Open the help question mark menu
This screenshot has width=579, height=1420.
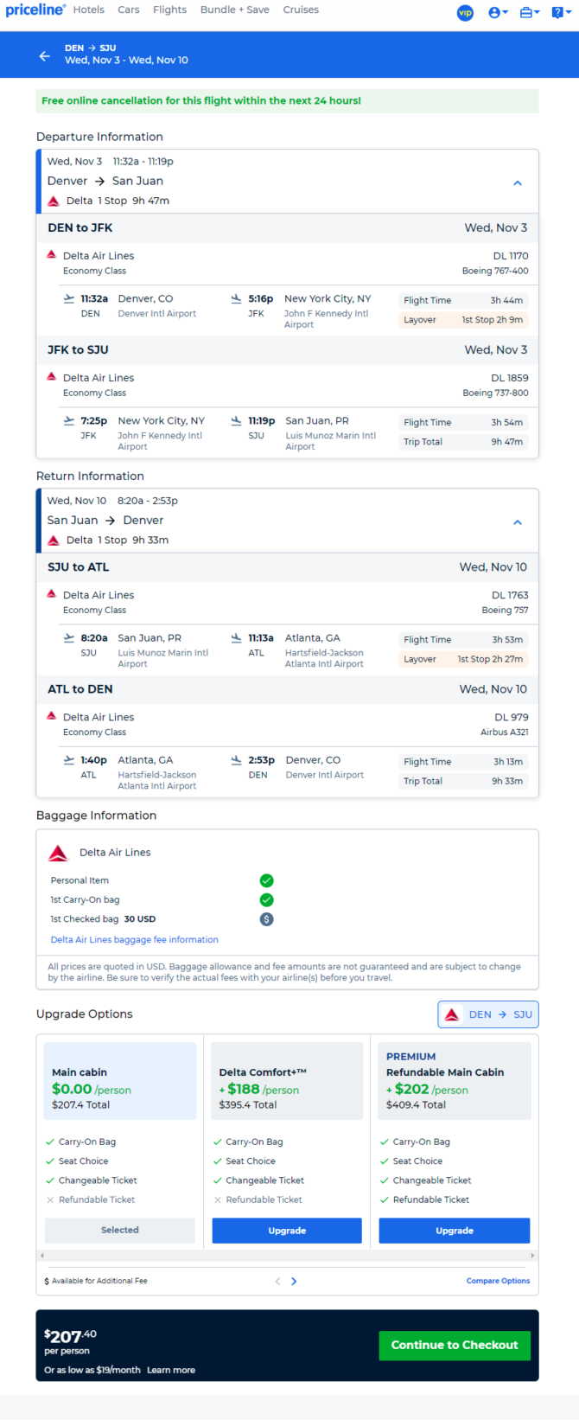561,13
